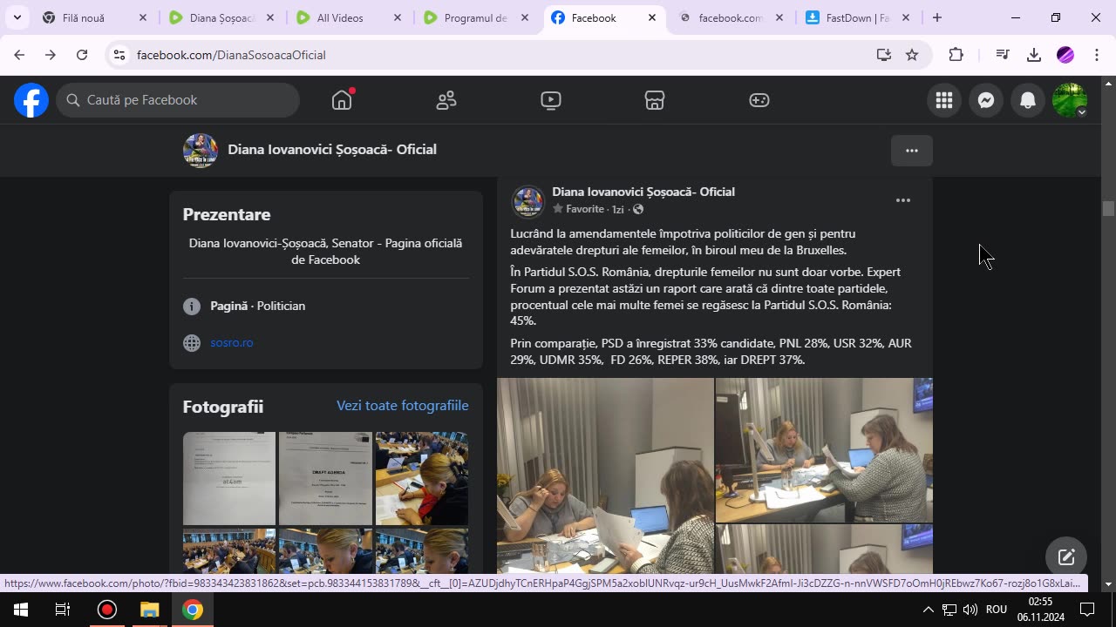
Task: Click the page avatar in sticky header
Action: tap(201, 150)
